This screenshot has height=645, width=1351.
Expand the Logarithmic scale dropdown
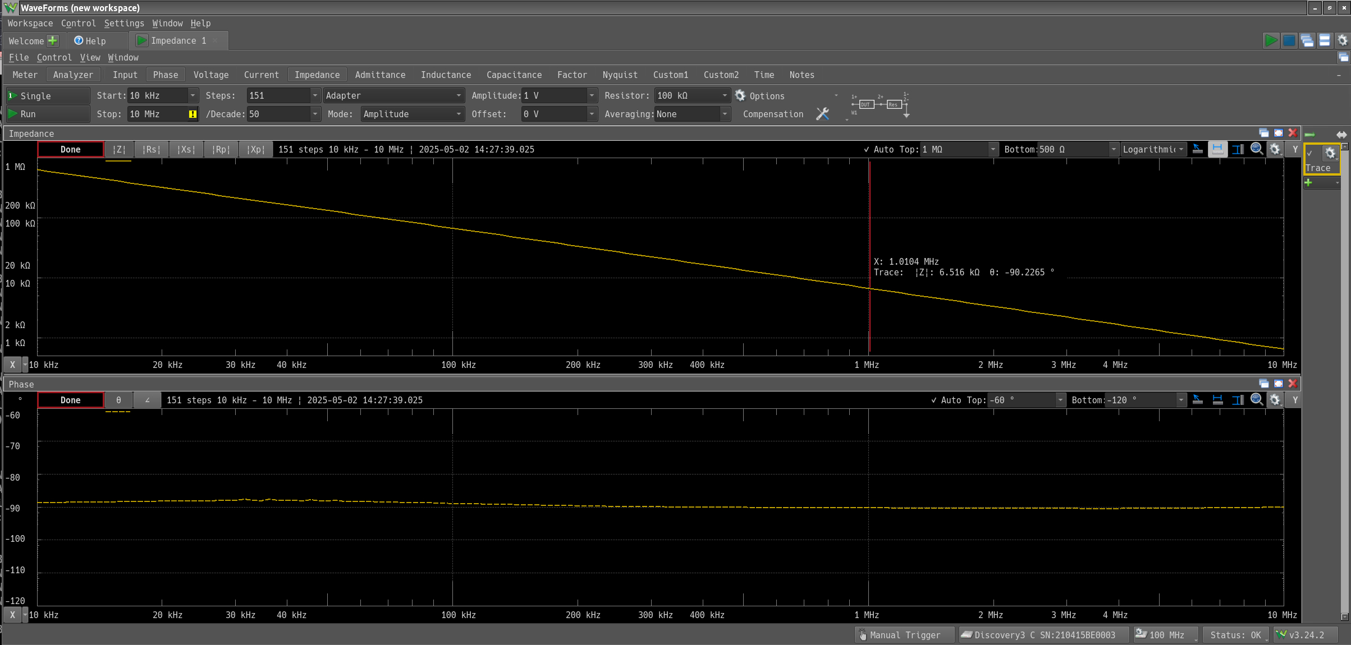pyautogui.click(x=1181, y=149)
